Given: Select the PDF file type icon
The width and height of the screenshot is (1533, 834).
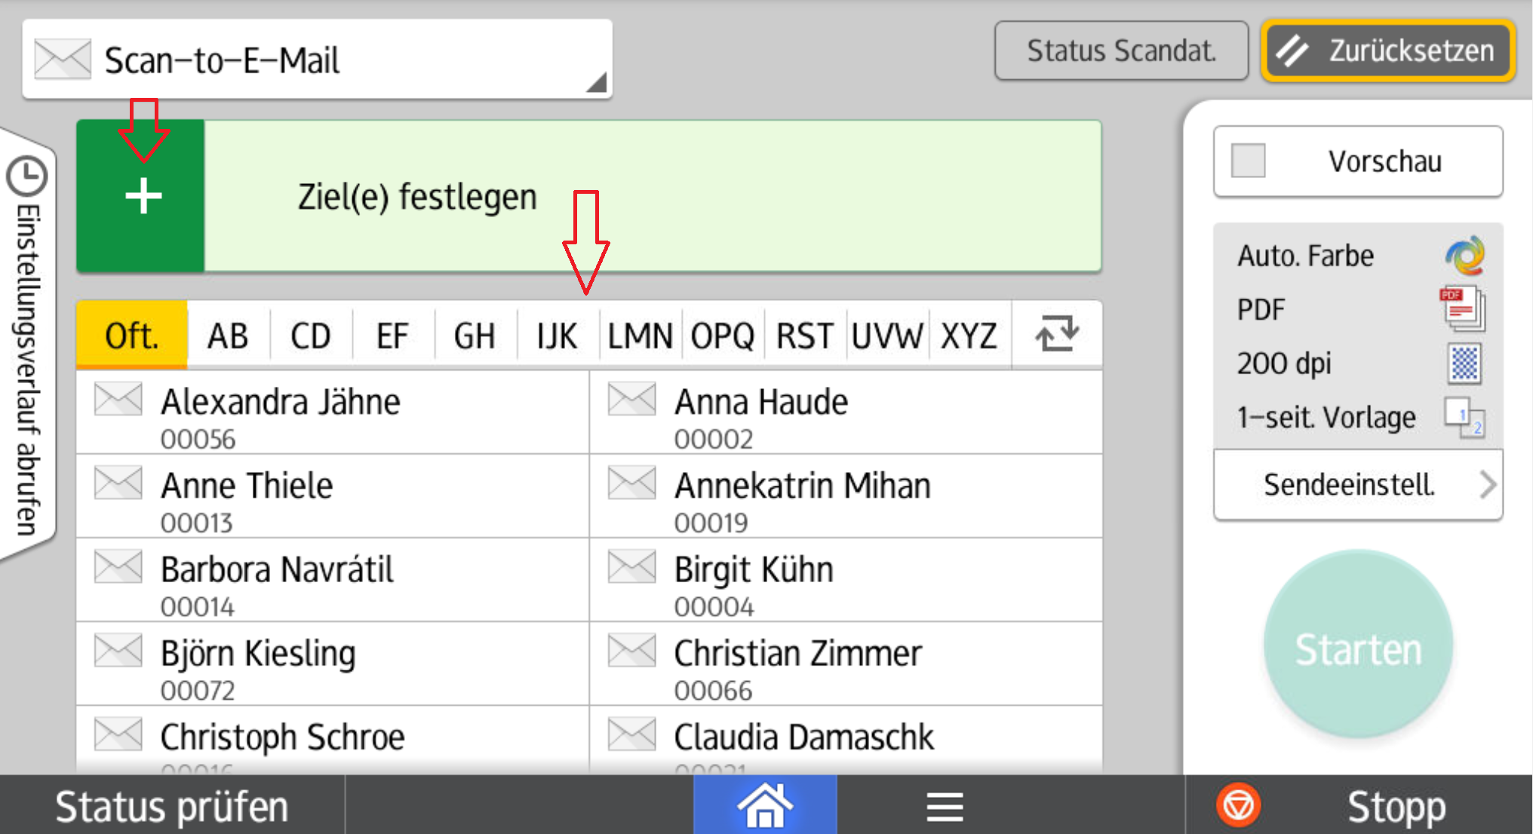Looking at the screenshot, I should point(1464,309).
